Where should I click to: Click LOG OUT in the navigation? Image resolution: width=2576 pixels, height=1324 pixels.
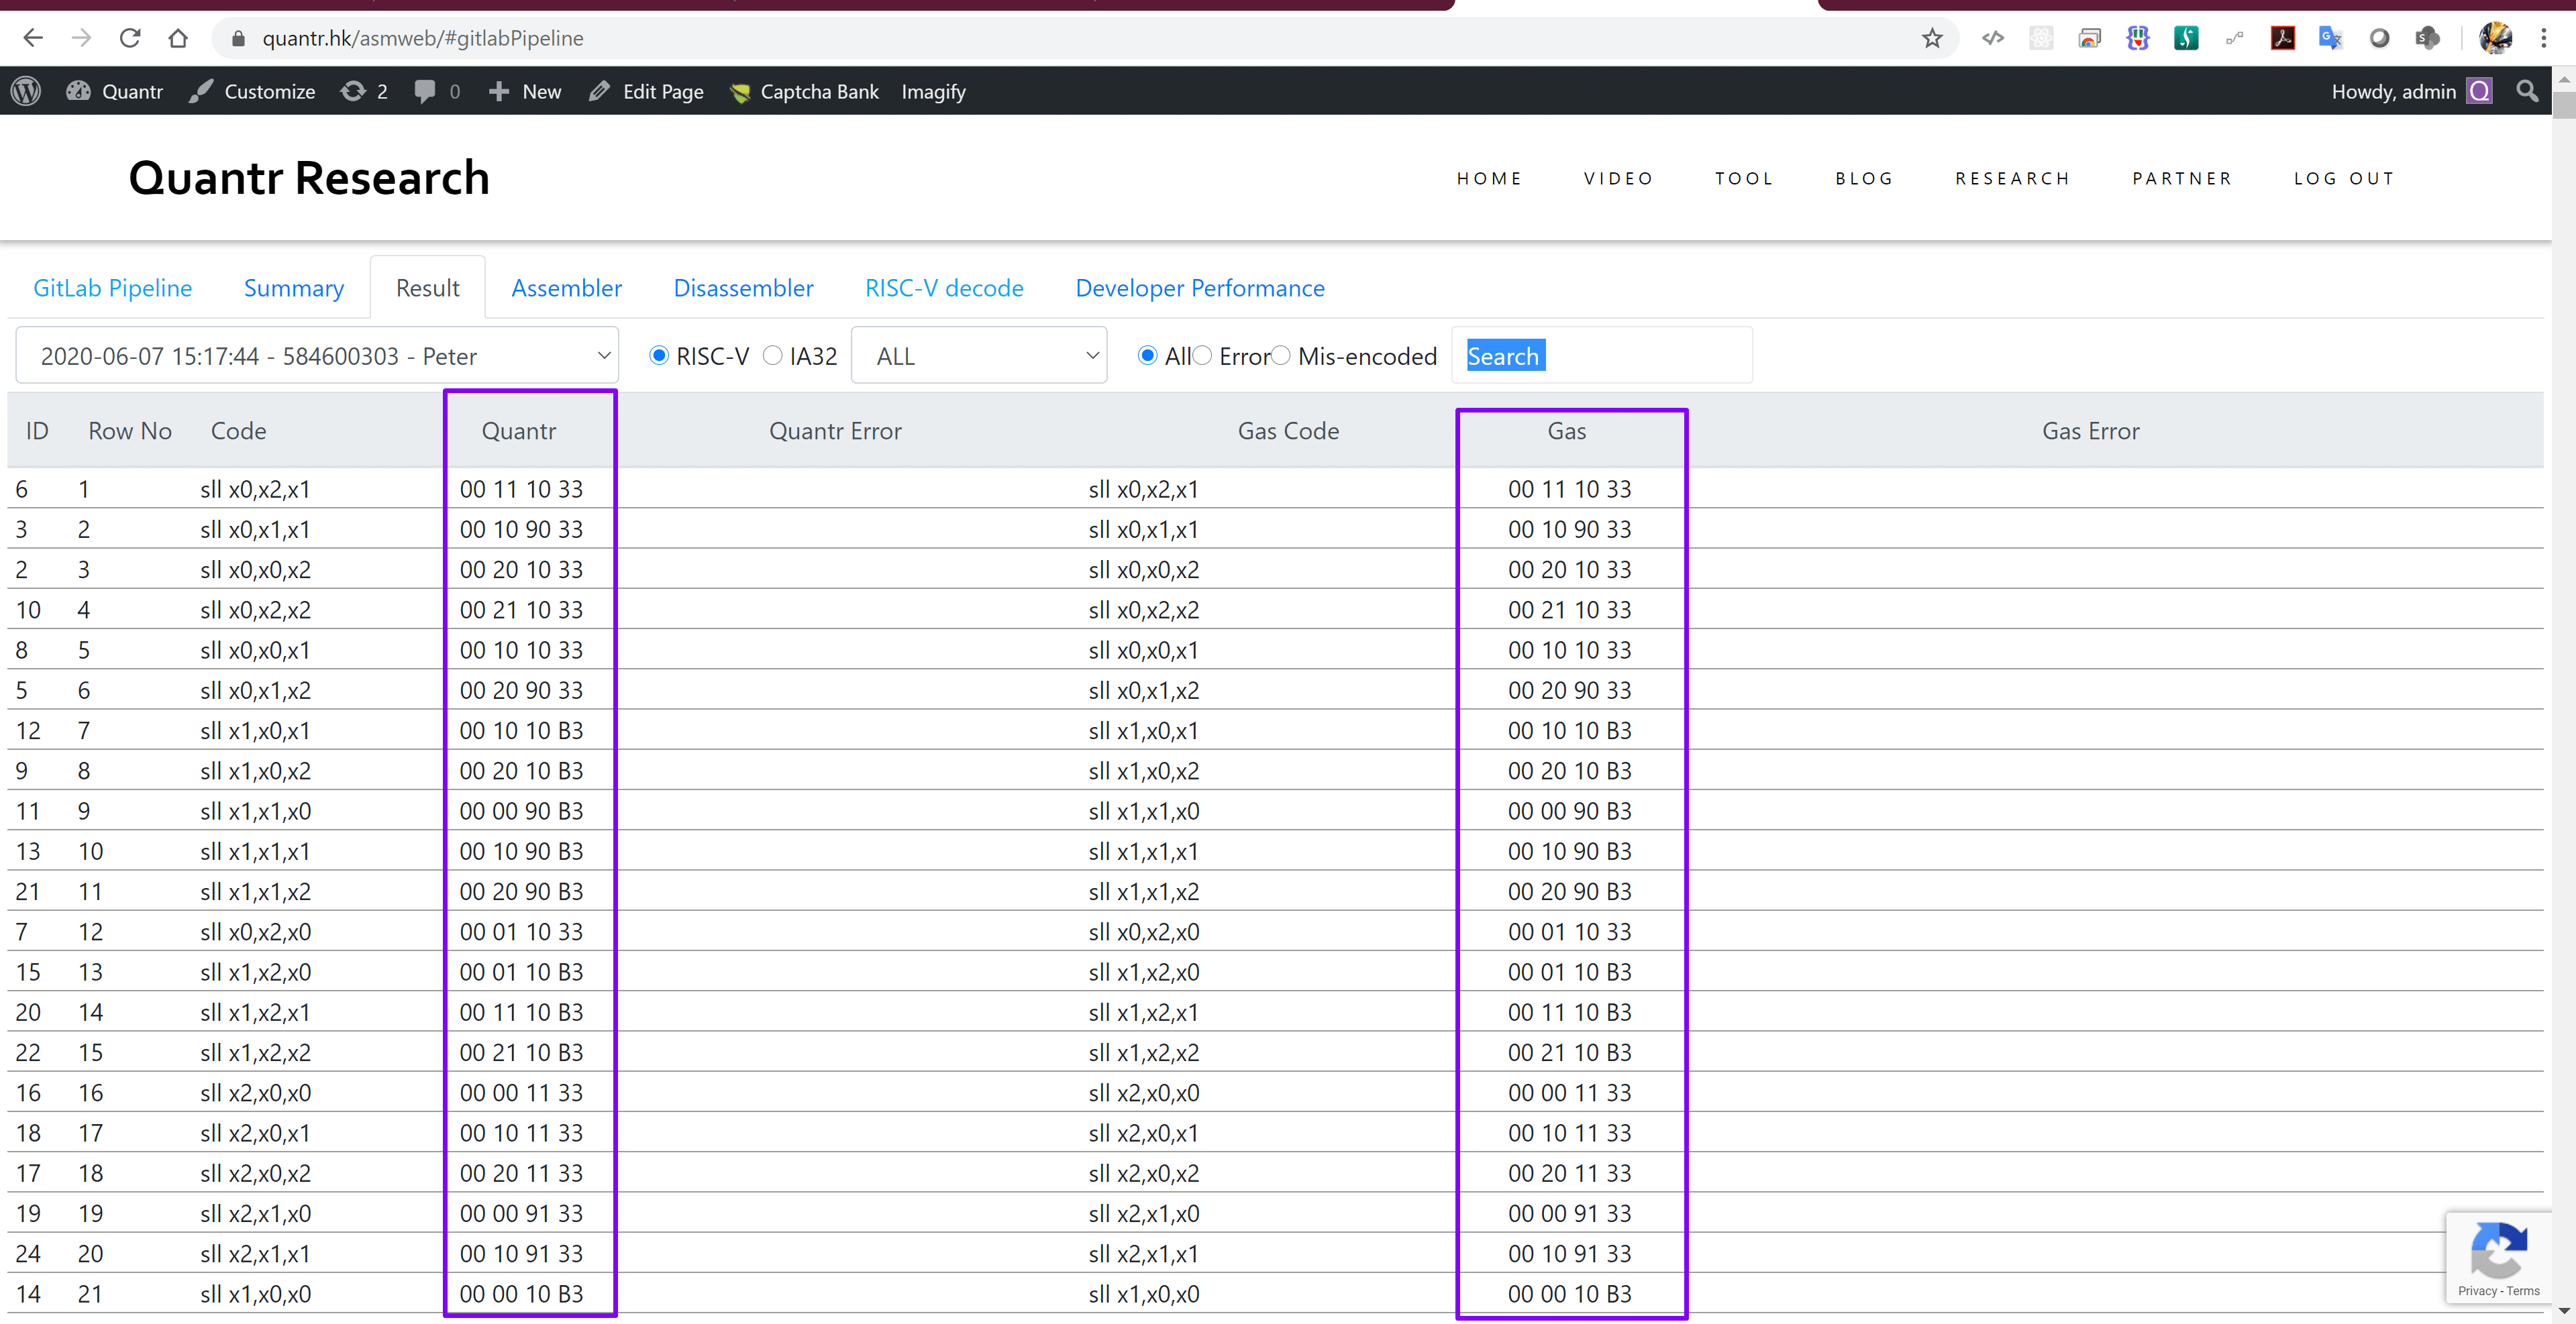coord(2344,178)
